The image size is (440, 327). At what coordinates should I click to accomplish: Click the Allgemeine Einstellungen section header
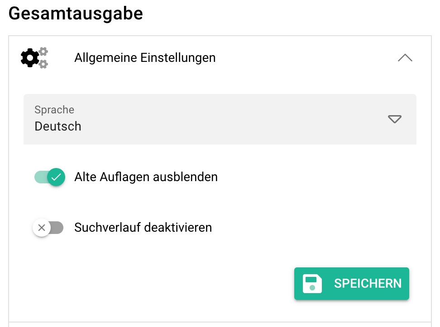pyautogui.click(x=145, y=58)
